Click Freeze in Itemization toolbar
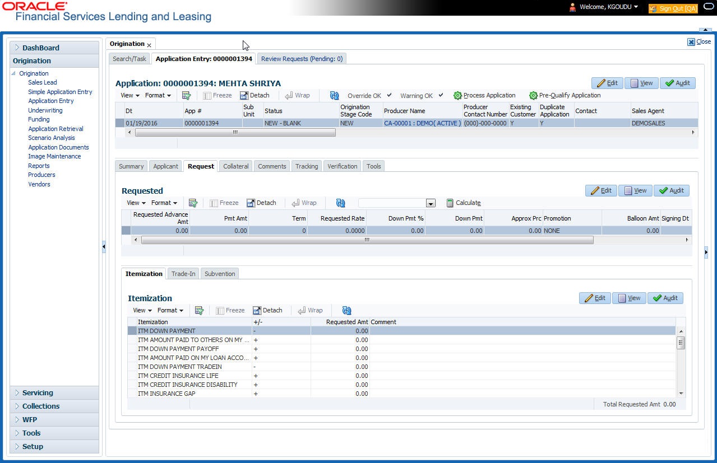717x463 pixels. tap(230, 310)
